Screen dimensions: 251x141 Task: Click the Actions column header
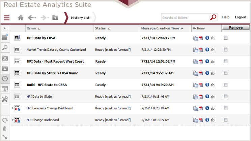click(x=199, y=28)
